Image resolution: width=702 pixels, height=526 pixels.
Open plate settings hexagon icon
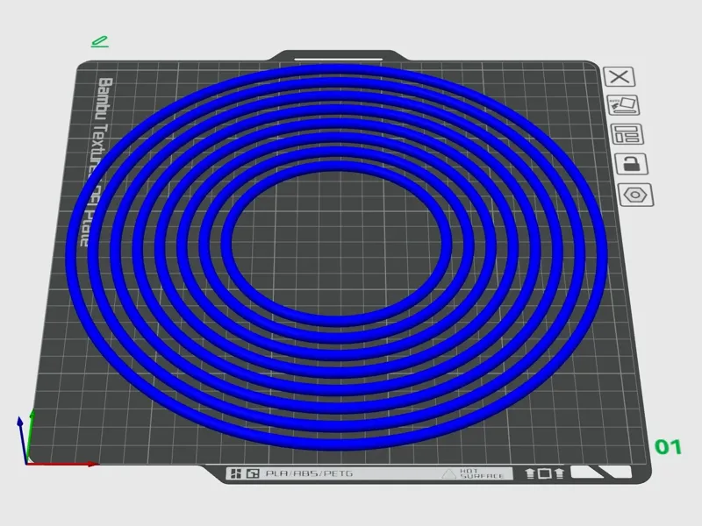pyautogui.click(x=635, y=195)
